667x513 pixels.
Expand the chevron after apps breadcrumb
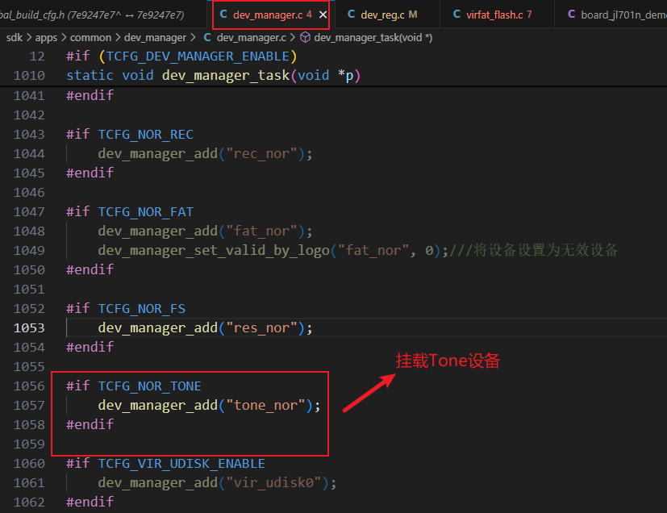[x=64, y=37]
